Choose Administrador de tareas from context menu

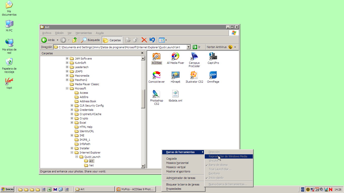pos(181,178)
